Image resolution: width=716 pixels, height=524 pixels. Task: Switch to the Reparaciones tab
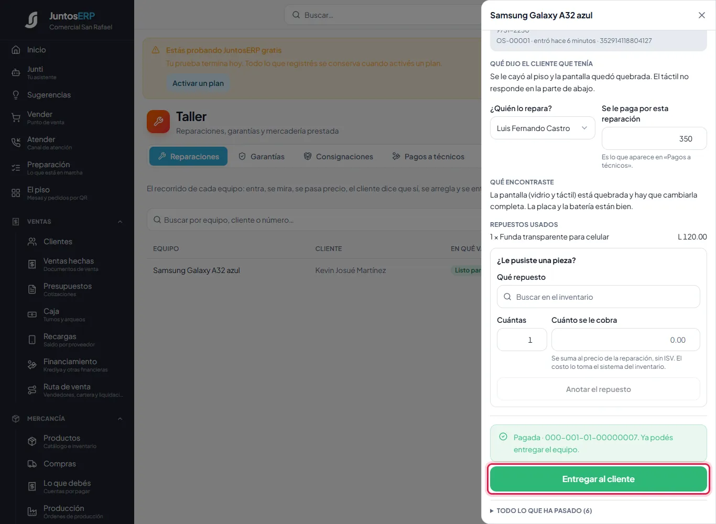[x=188, y=156]
